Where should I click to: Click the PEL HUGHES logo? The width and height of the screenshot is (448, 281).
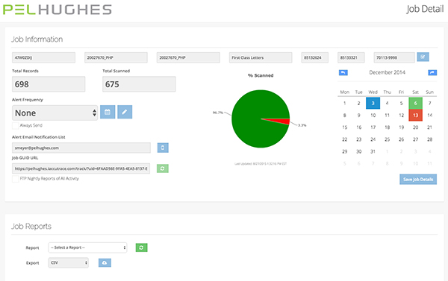pyautogui.click(x=57, y=10)
